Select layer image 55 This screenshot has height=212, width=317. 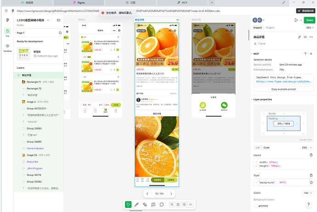[x=39, y=155]
